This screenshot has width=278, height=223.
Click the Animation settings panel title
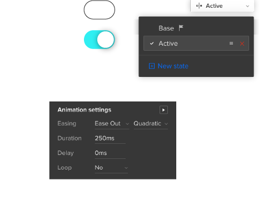coord(85,110)
